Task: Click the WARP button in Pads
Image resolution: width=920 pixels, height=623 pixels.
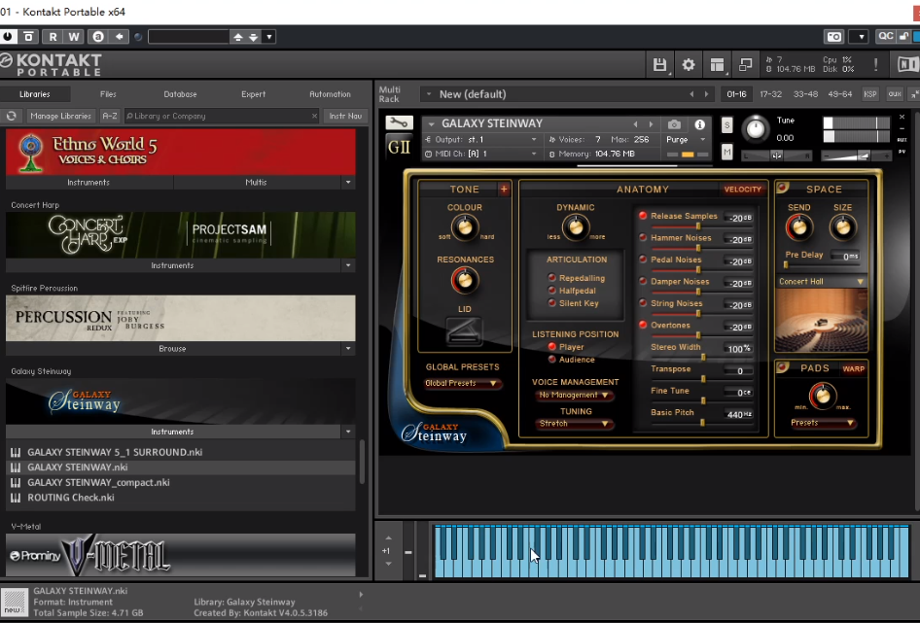Action: [x=853, y=369]
